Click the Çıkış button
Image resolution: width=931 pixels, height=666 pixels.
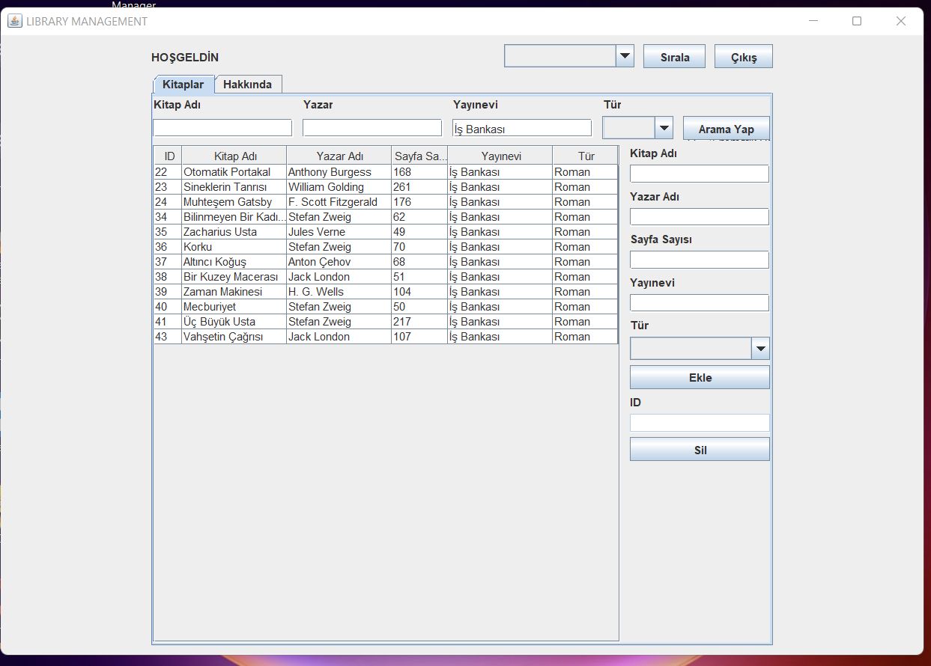point(742,55)
